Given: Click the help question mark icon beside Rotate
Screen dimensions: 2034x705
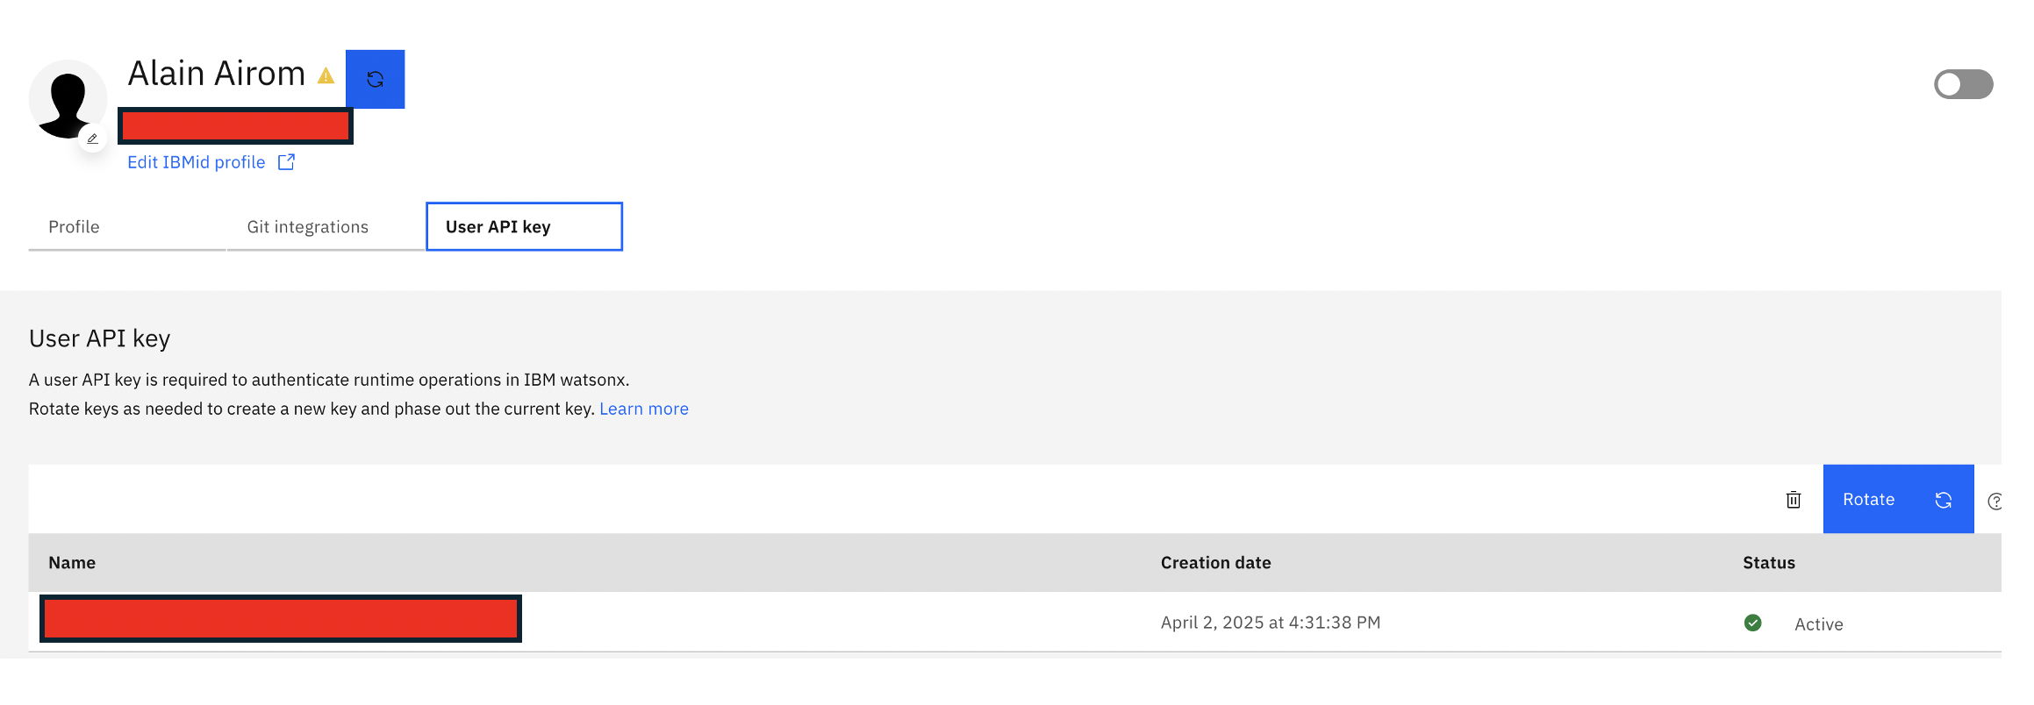Looking at the screenshot, I should [1994, 502].
